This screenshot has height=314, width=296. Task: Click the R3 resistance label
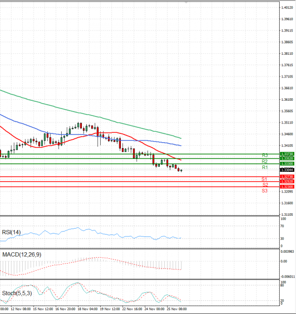[264, 155]
